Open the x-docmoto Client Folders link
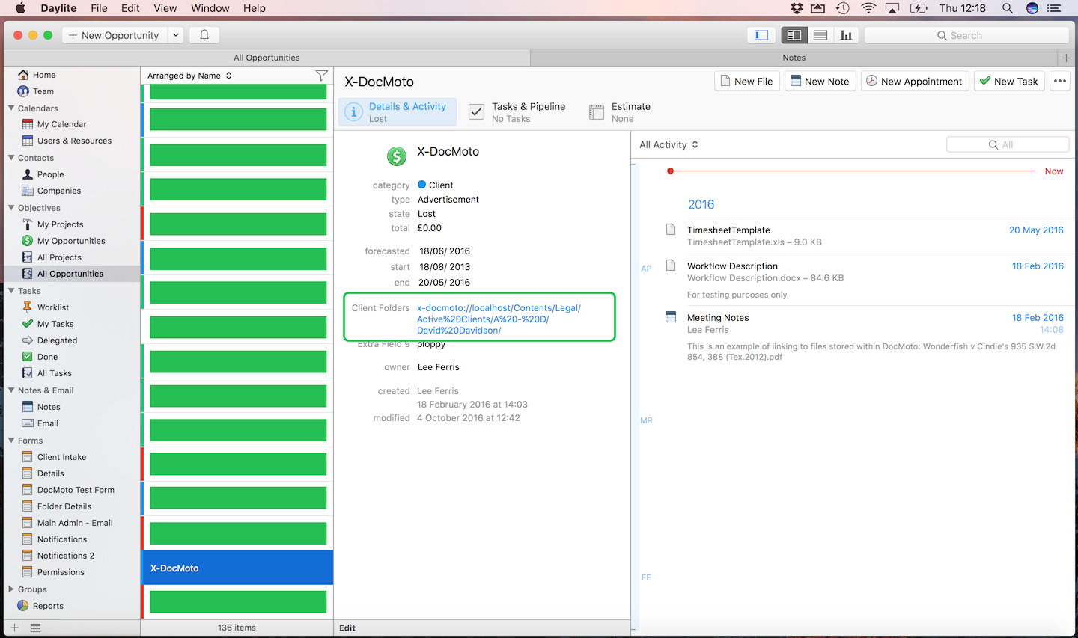 pos(499,319)
